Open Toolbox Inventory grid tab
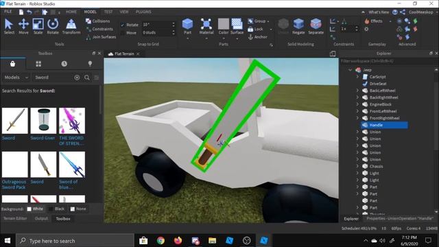Image resolution: width=439 pixels, height=247 pixels. [38, 64]
